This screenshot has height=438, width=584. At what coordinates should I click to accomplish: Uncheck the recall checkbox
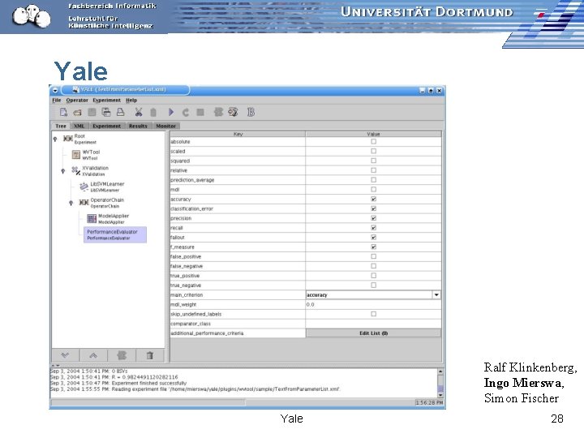[x=374, y=228]
